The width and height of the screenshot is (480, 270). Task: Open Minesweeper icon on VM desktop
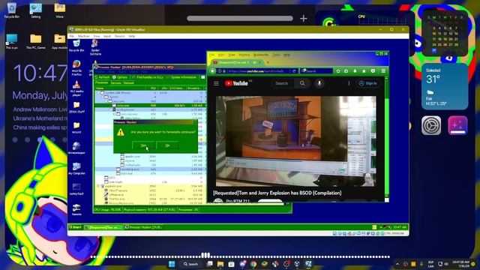[x=76, y=148]
